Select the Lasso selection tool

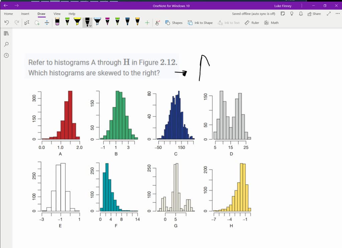click(37, 22)
